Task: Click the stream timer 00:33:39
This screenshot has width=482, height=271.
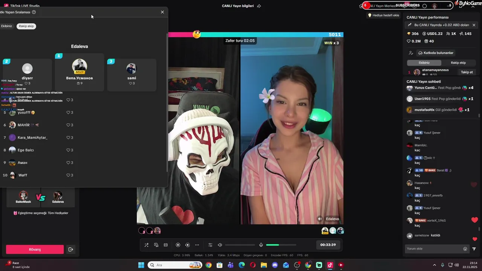Action: 328,245
